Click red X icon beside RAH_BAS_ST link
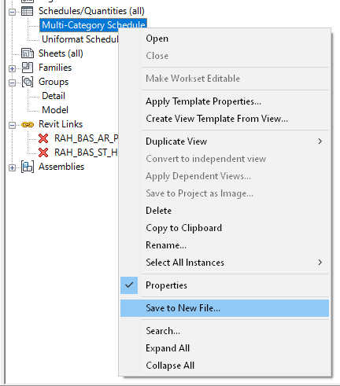This screenshot has width=340, height=386. coord(43,153)
